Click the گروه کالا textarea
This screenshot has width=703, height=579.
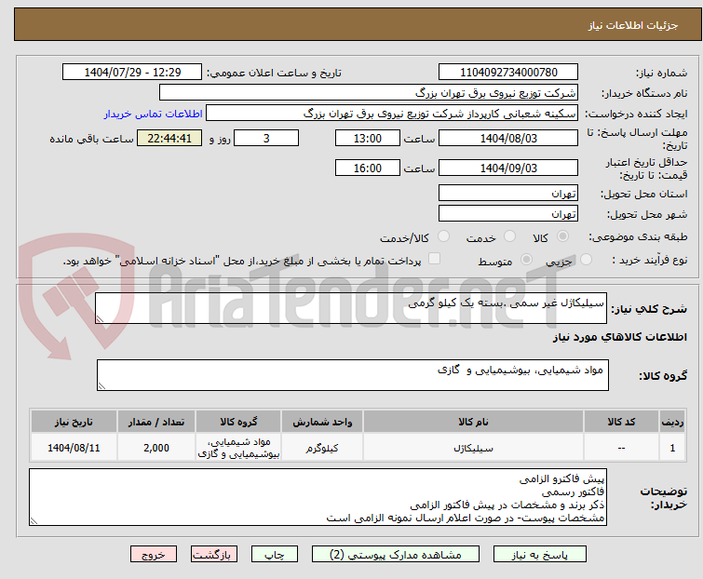(353, 375)
